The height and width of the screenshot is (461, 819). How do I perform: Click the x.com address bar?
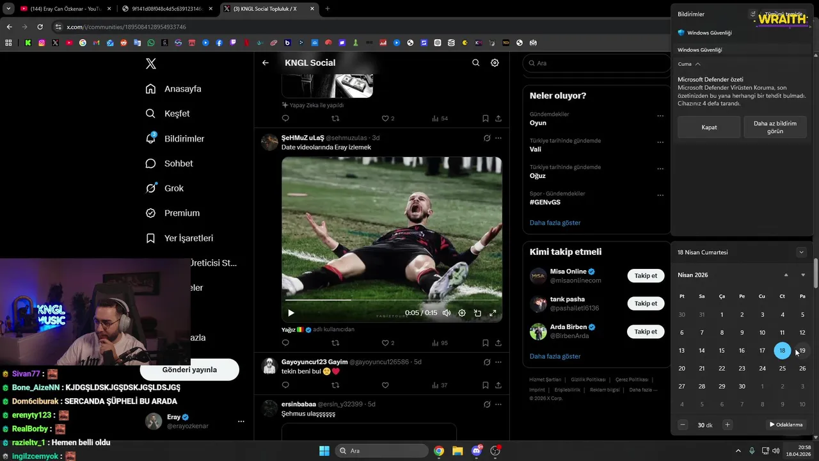[x=358, y=27]
